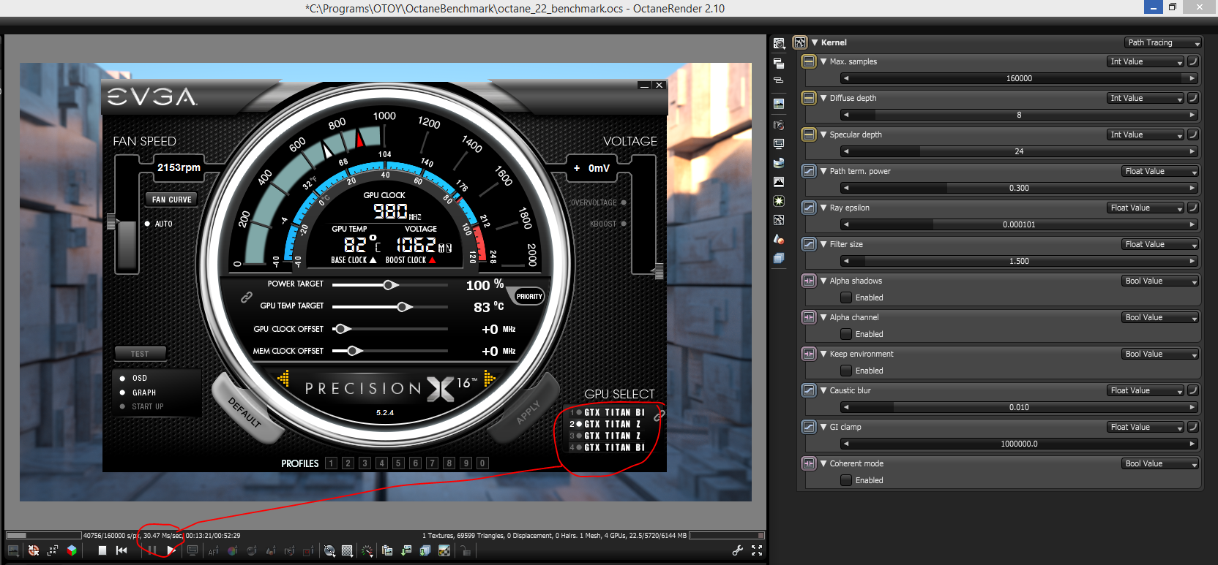Image resolution: width=1218 pixels, height=565 pixels.
Task: Toggle fullscreen viewport icon
Action: click(x=757, y=550)
